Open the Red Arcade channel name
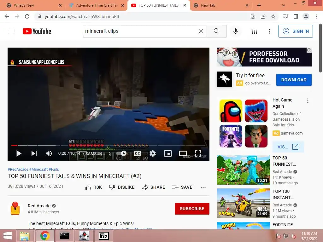 [x=39, y=206]
